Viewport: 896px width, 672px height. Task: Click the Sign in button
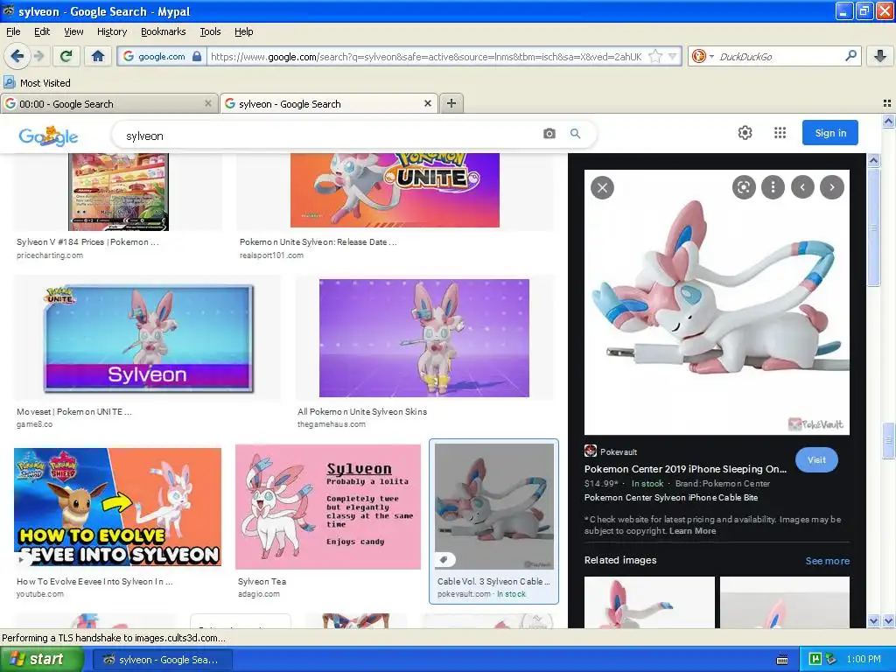click(x=829, y=133)
